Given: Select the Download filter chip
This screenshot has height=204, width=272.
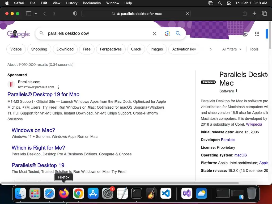Looking at the screenshot, I should pyautogui.click(x=65, y=49).
